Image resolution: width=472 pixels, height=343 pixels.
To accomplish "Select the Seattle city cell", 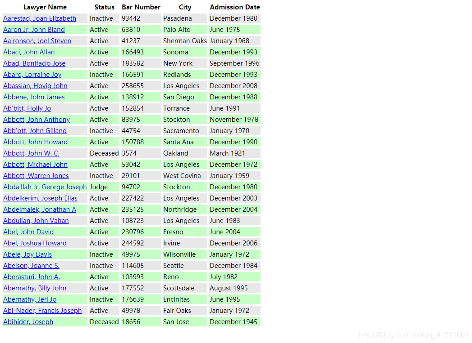I will click(185, 266).
